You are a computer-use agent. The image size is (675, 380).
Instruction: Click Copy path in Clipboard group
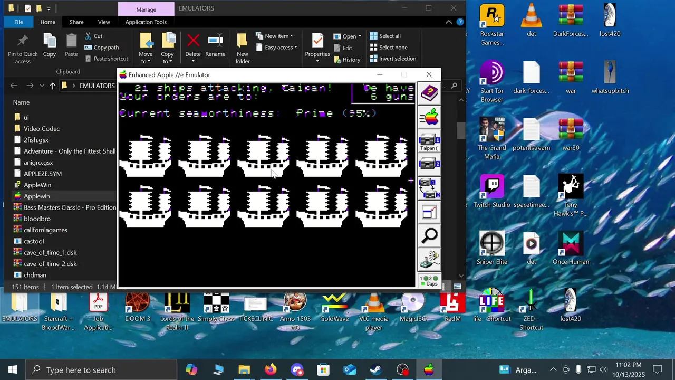click(101, 47)
